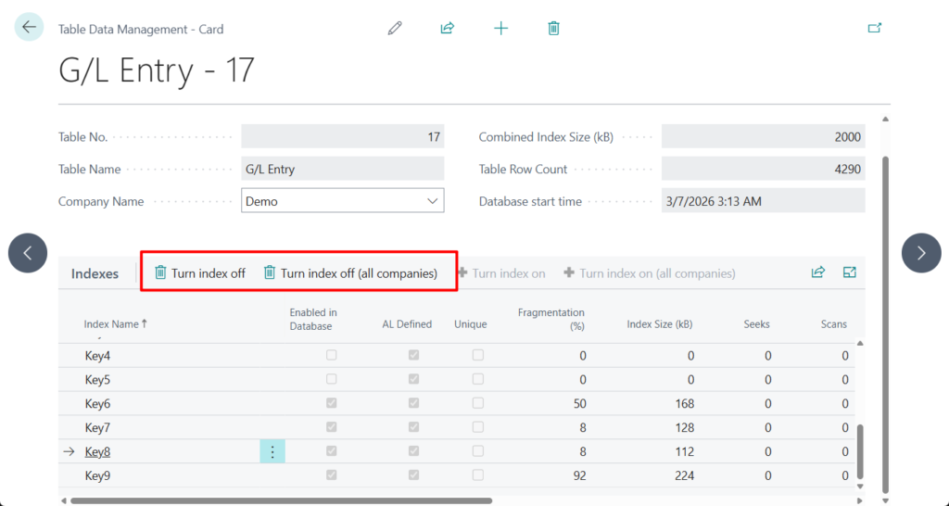Toggle Enabled in Database checkbox for Key6
The image size is (949, 506).
pyautogui.click(x=332, y=403)
